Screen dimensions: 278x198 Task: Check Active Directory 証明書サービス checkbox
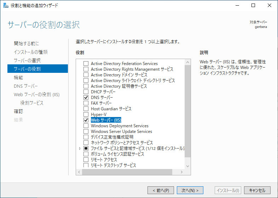[86, 86]
